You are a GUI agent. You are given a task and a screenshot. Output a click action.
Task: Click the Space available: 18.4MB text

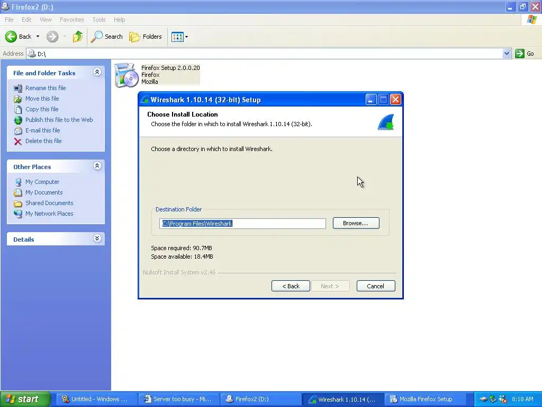182,257
